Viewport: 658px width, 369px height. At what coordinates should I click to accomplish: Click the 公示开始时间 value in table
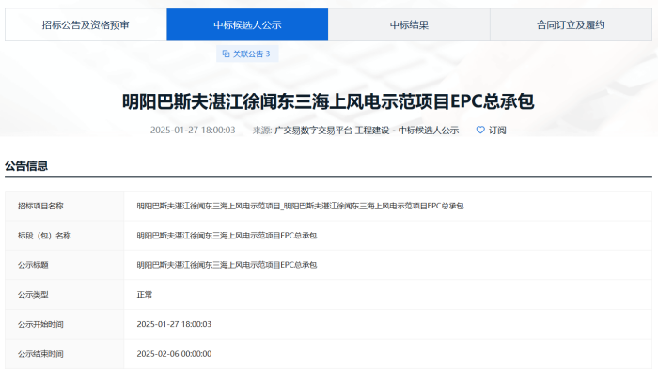[174, 324]
